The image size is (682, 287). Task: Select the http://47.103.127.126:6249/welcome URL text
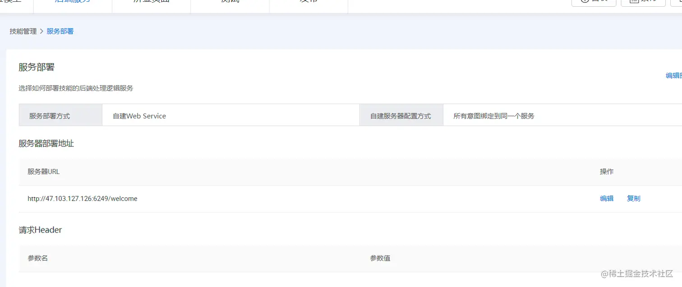83,198
